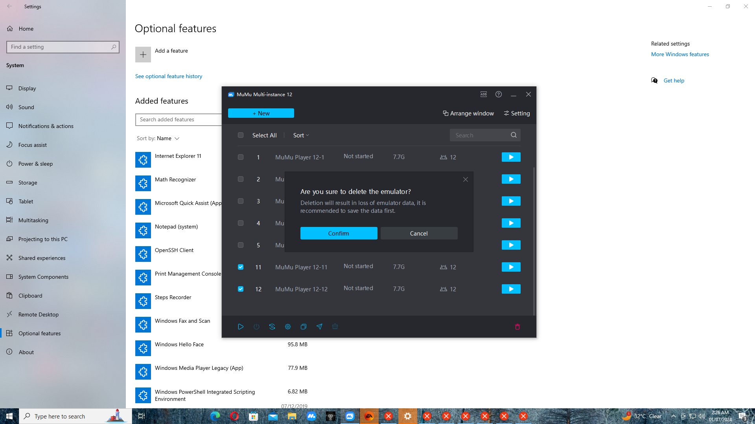Open batch settings gear in MuMu bottom toolbar
This screenshot has width=755, height=424.
288,327
